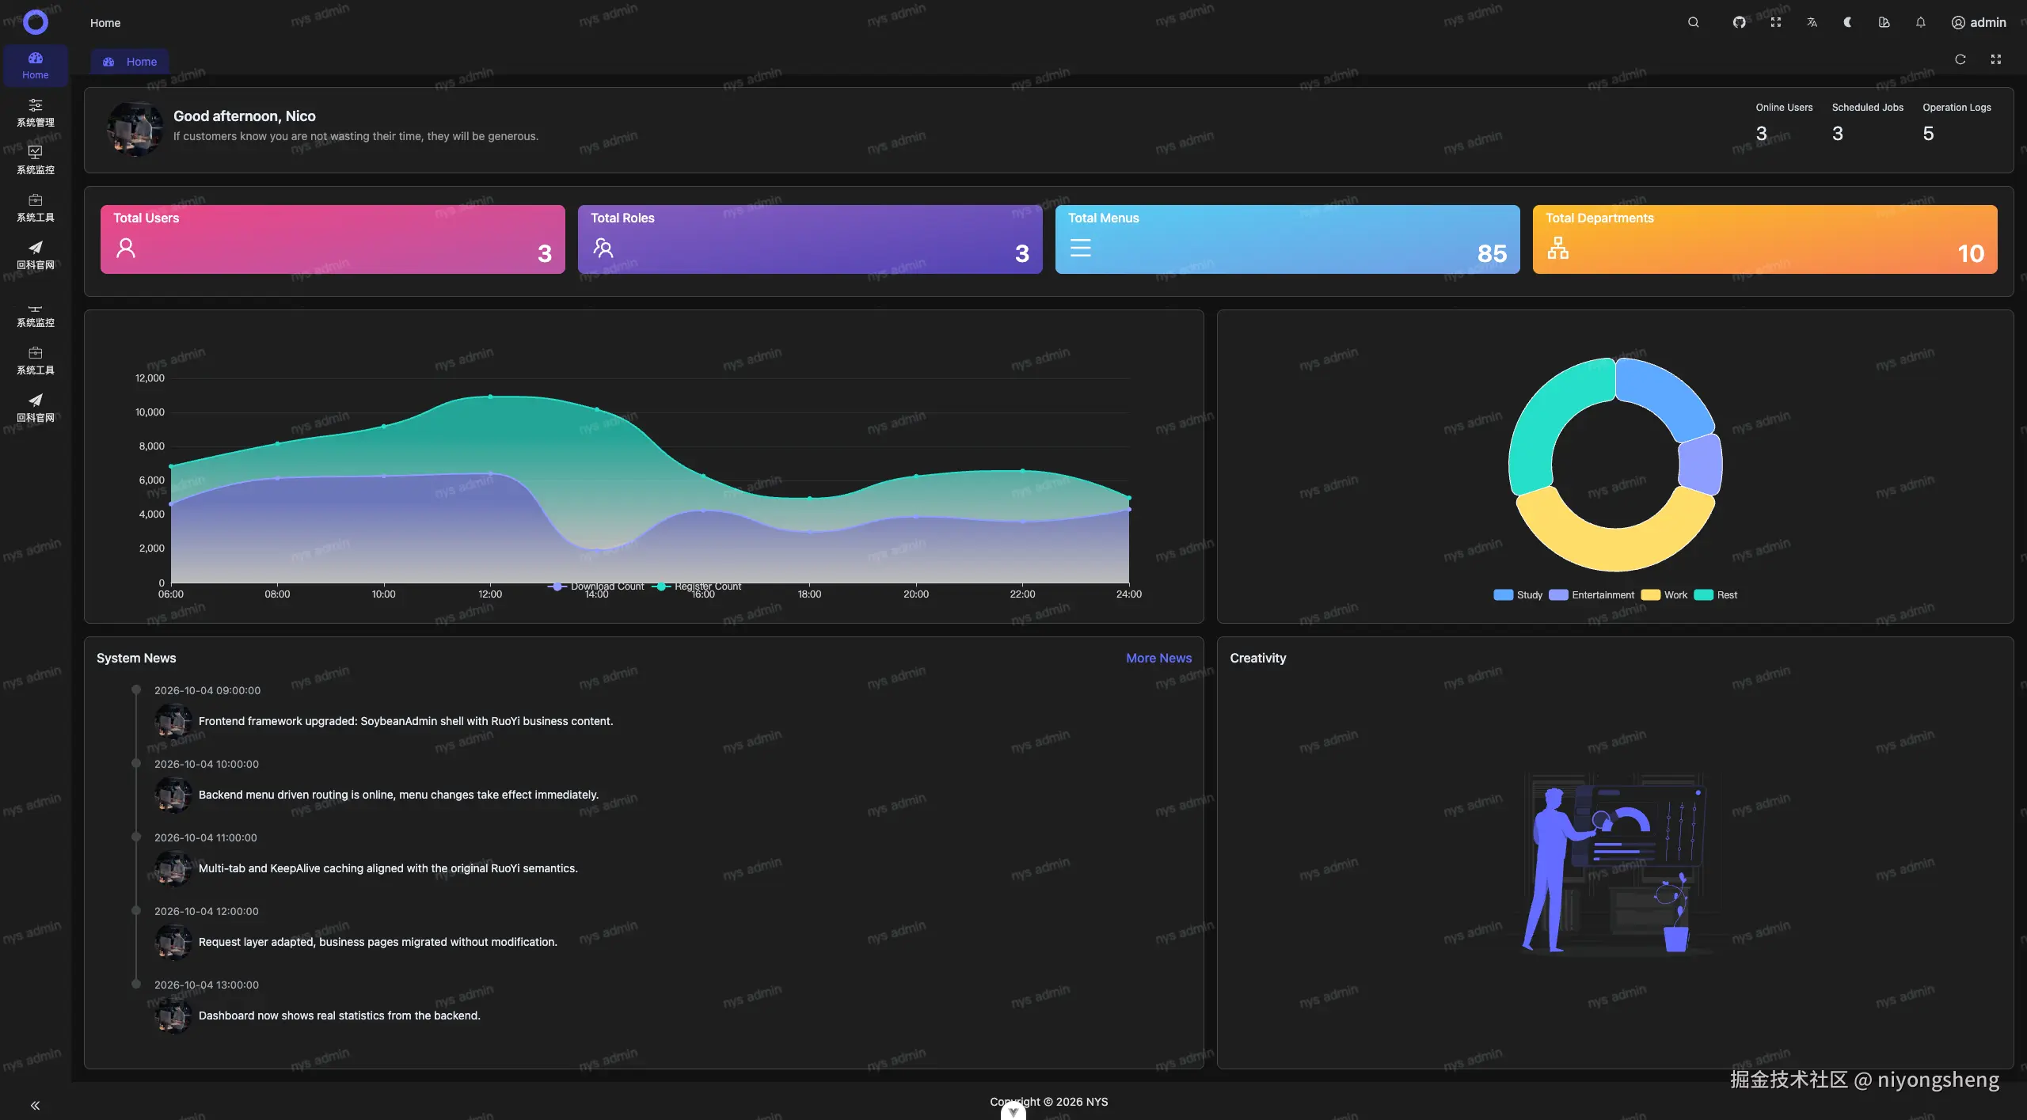The width and height of the screenshot is (2027, 1120).
Task: Click the tab bar fullscreen icon beside the reload icon
Action: 1996,59
